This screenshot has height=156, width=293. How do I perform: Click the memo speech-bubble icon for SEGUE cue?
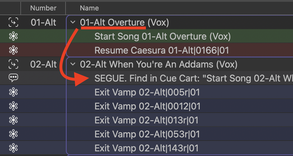pyautogui.click(x=13, y=78)
